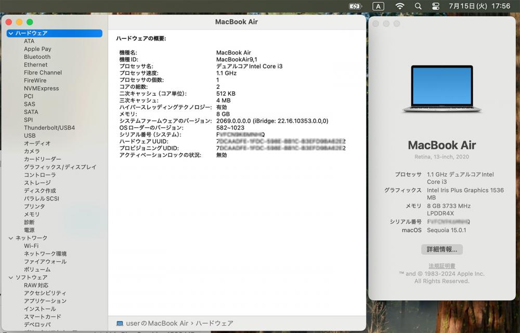Click the 機種ID value MacBookAir9,1
The image size is (520, 333).
click(x=237, y=60)
